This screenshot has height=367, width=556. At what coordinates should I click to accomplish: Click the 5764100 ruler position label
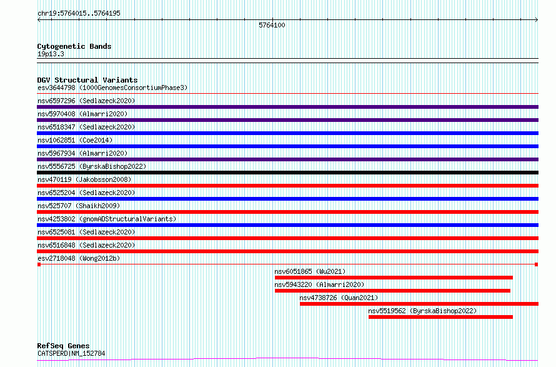pos(272,25)
